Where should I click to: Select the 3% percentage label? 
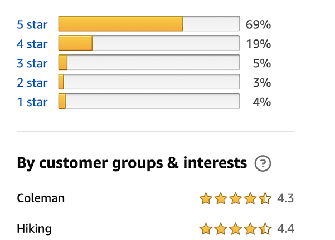click(262, 83)
